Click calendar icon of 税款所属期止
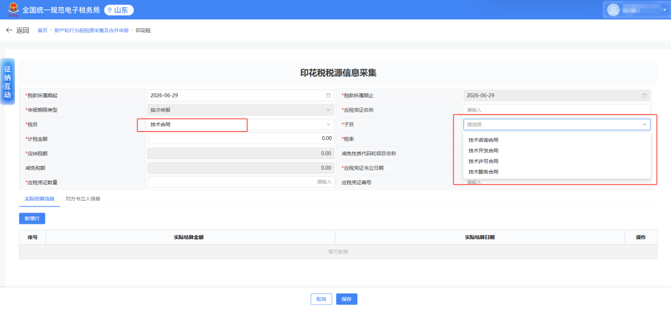 point(644,96)
